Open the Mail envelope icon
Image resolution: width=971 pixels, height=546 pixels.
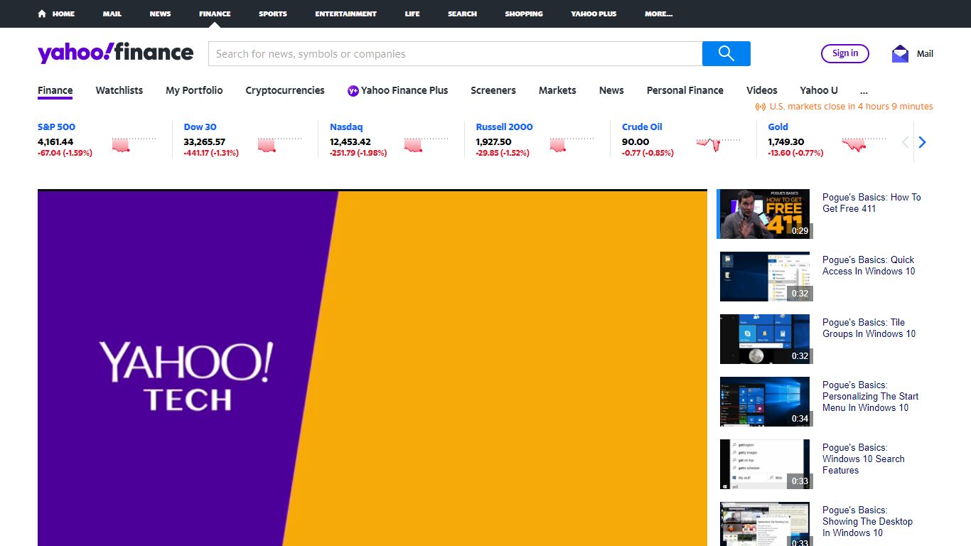click(x=900, y=53)
